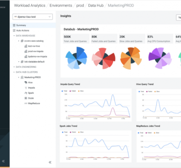Click the Auto Actions checkbox icon

14,30
